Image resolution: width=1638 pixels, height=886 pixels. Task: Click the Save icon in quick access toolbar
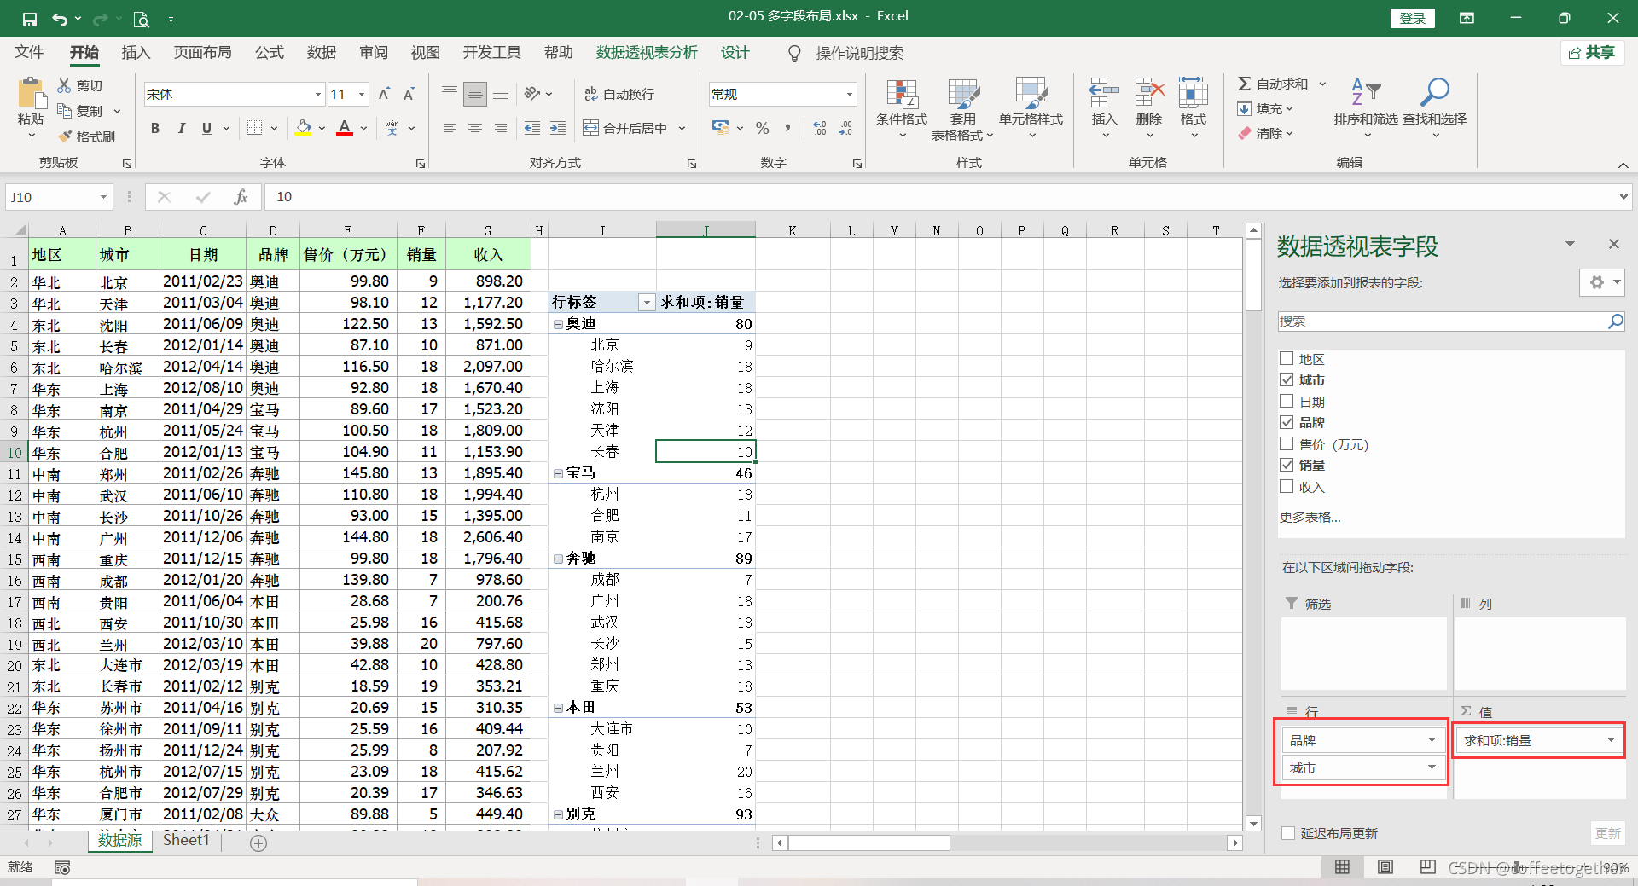tap(30, 19)
